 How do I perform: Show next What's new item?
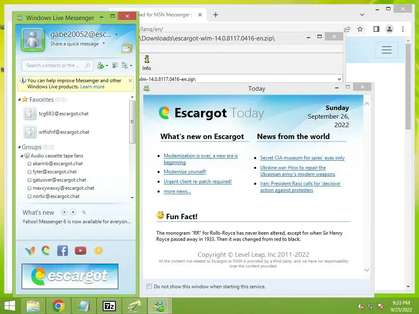[x=73, y=212]
